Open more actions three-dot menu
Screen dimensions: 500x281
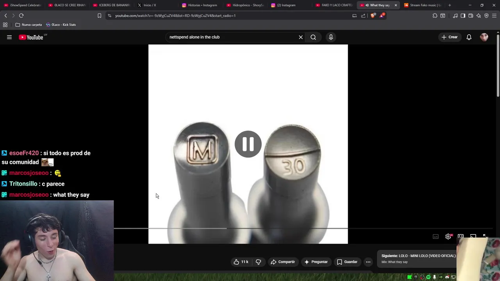(x=368, y=262)
